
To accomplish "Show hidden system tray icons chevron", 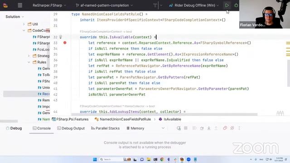I will point(251,159).
